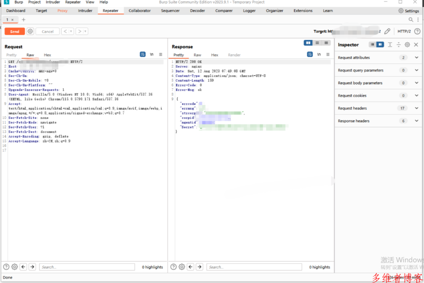Open the Dashboard tab
Image resolution: width=424 pixels, height=283 pixels.
pyautogui.click(x=16, y=11)
